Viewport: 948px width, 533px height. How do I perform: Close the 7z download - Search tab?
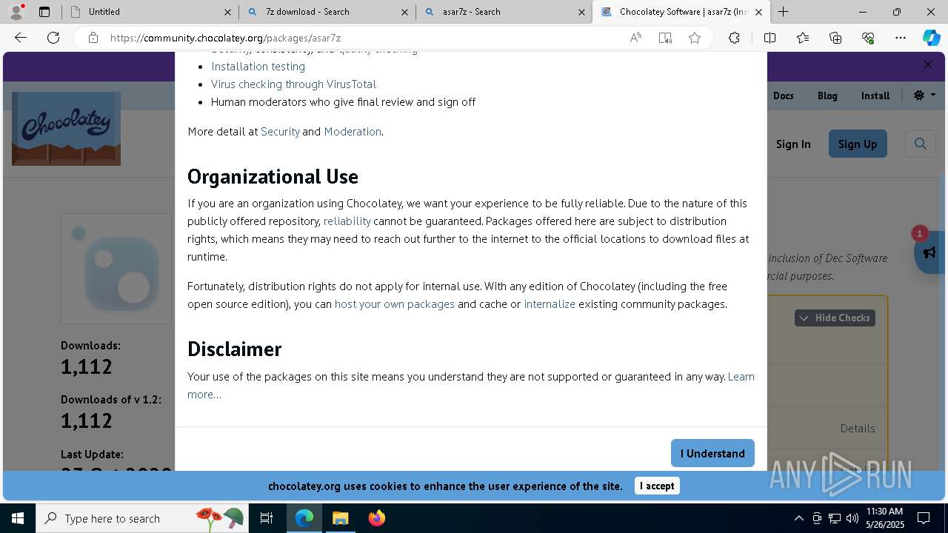click(x=404, y=12)
